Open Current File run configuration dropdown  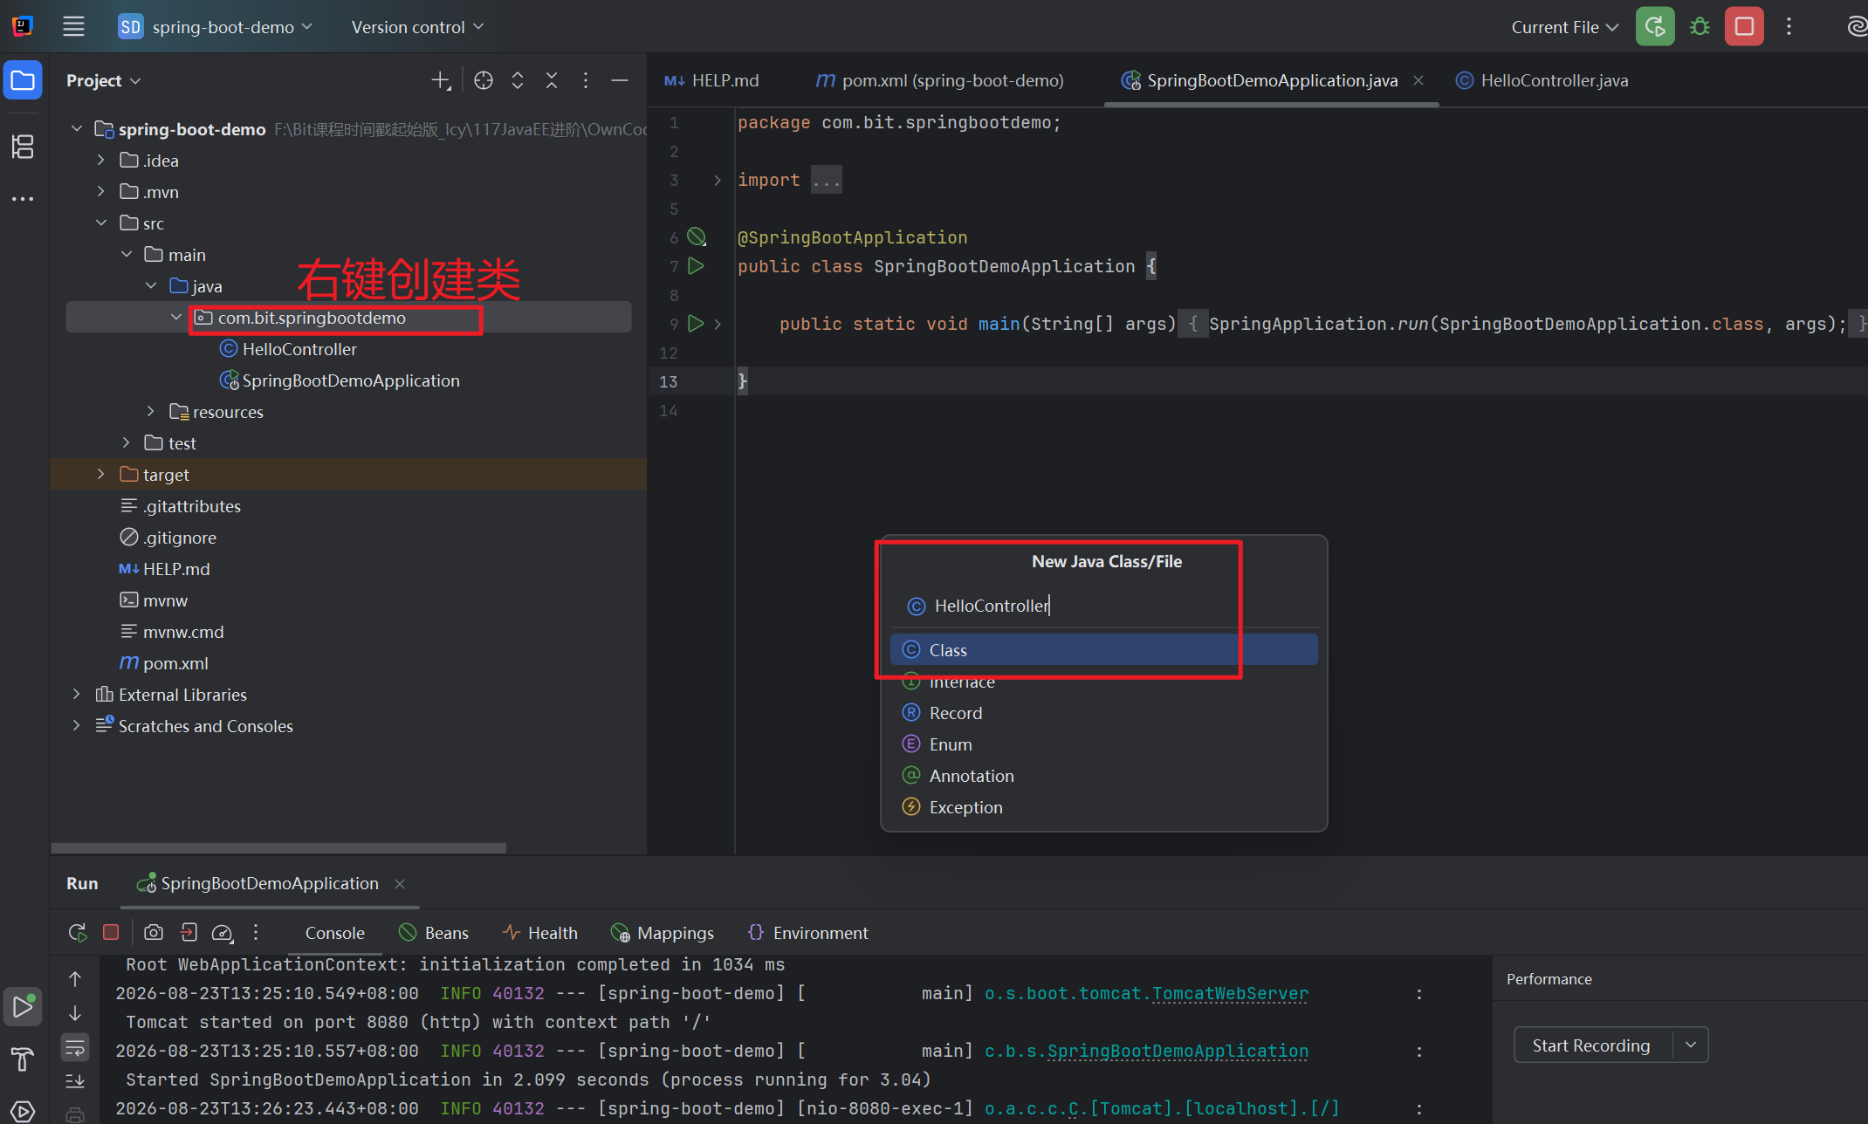(x=1564, y=27)
